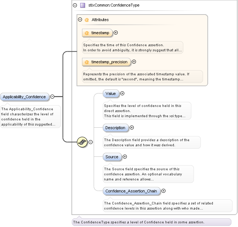Image resolution: width=238 pixels, height=227 pixels.
Task: Expand the Source element
Action: click(x=125, y=157)
